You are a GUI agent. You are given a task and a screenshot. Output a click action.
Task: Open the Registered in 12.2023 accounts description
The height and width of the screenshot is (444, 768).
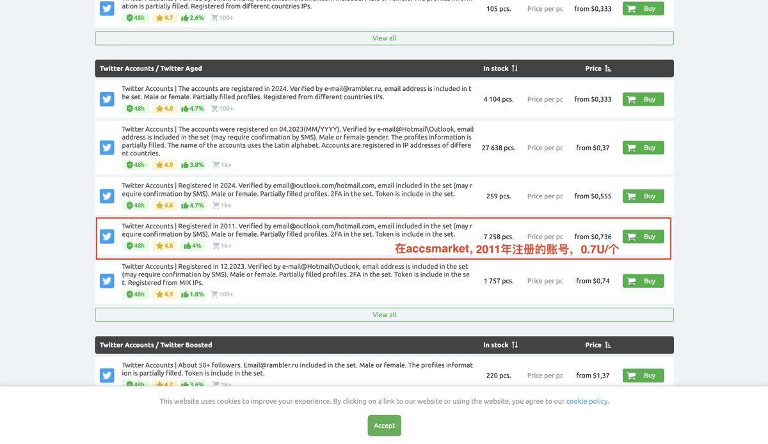pyautogui.click(x=296, y=274)
